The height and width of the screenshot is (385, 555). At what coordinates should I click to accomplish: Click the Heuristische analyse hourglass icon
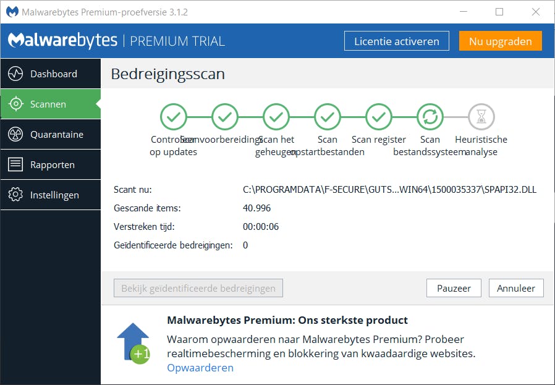tap(481, 116)
